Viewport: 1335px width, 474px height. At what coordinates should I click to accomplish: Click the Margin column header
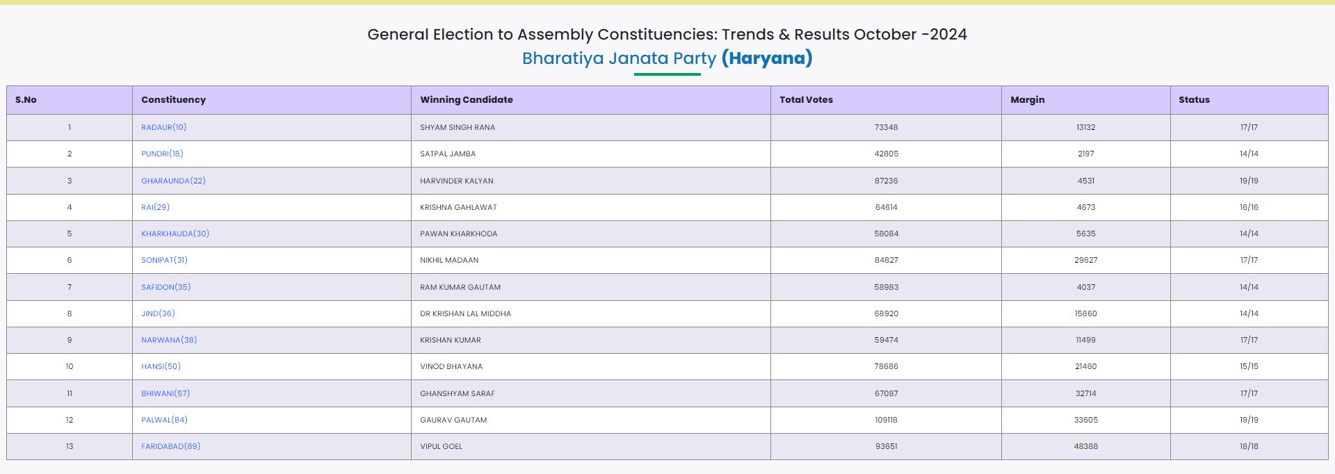click(x=1027, y=100)
